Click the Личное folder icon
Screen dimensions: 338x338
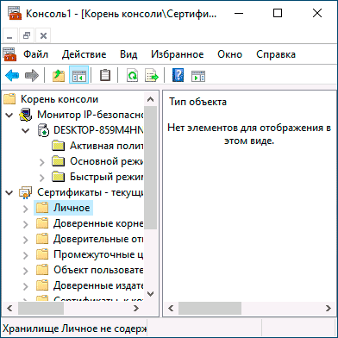pos(42,208)
